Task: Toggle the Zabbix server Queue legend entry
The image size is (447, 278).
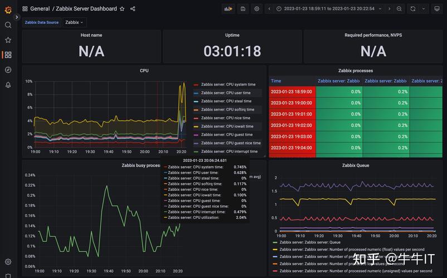Action: pos(310,242)
